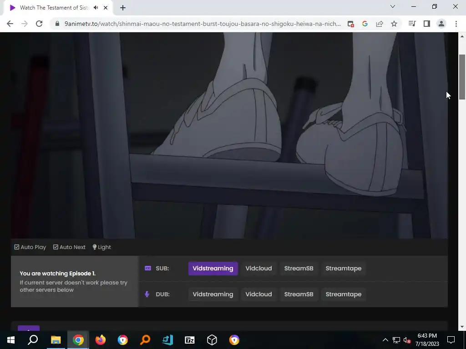466x349 pixels.
Task: Click the page scrollbar thumb
Action: click(x=462, y=77)
